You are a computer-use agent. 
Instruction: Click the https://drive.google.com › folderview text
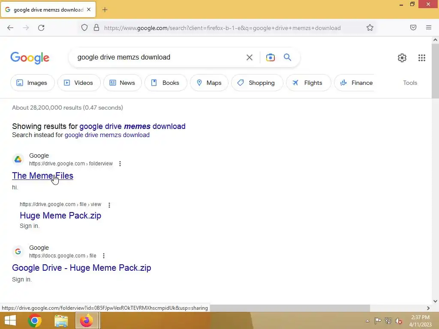click(x=71, y=164)
